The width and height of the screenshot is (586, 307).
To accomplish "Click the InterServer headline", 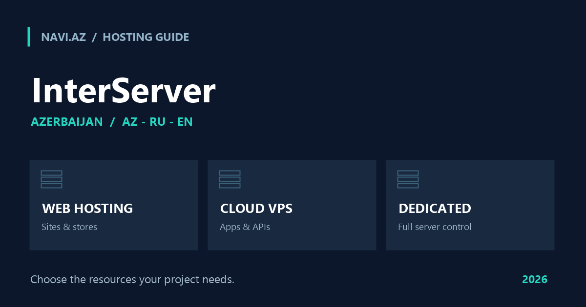I will click(124, 91).
